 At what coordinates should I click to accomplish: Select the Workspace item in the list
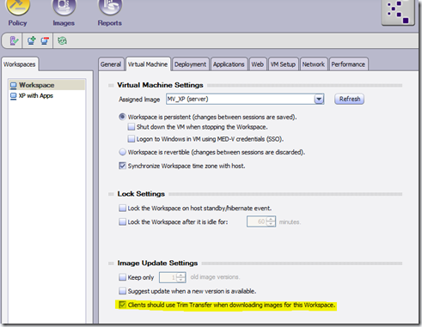point(47,85)
